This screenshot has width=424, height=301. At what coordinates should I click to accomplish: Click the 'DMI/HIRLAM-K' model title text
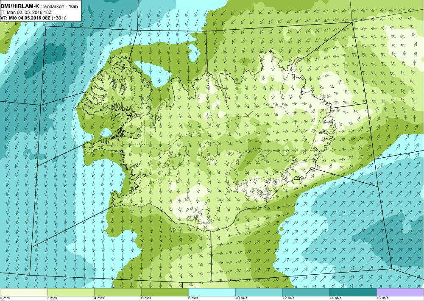coord(20,6)
